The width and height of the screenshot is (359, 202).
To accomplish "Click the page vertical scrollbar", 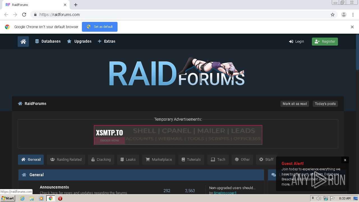I will pos(357,52).
